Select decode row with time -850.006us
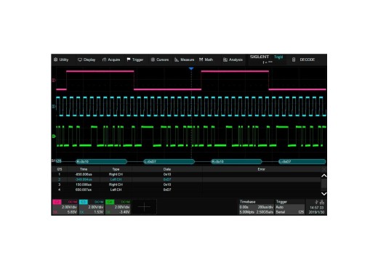This screenshot has height=276, width=378. 186,174
